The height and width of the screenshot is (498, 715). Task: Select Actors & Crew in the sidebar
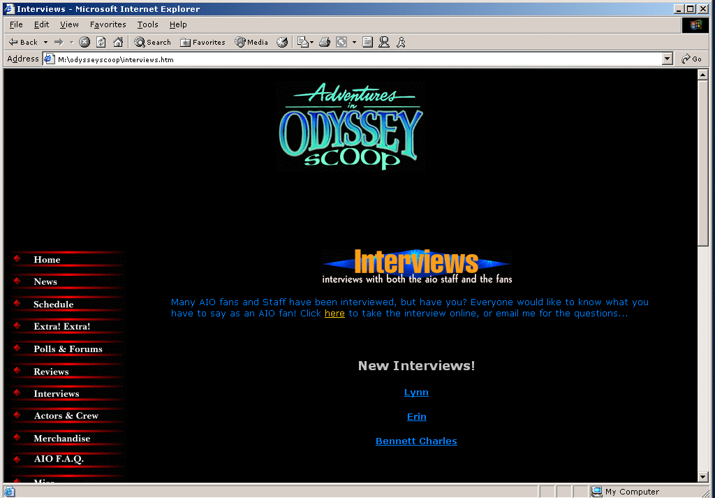pos(66,416)
